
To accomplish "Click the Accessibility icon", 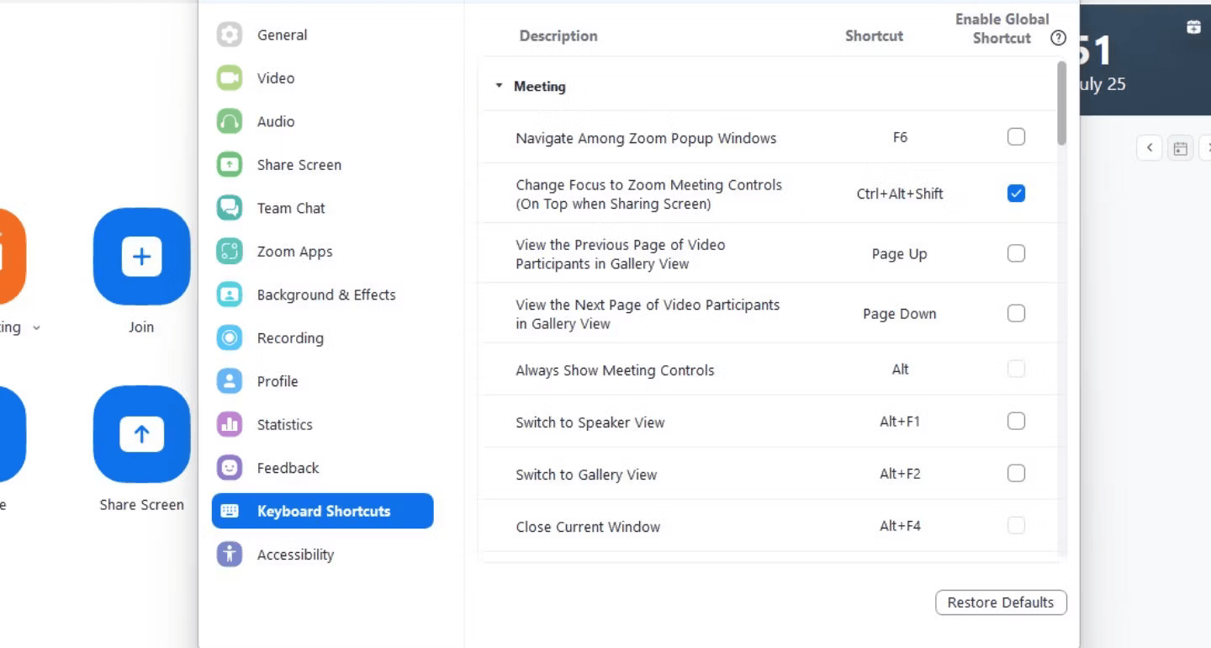I will pos(230,555).
